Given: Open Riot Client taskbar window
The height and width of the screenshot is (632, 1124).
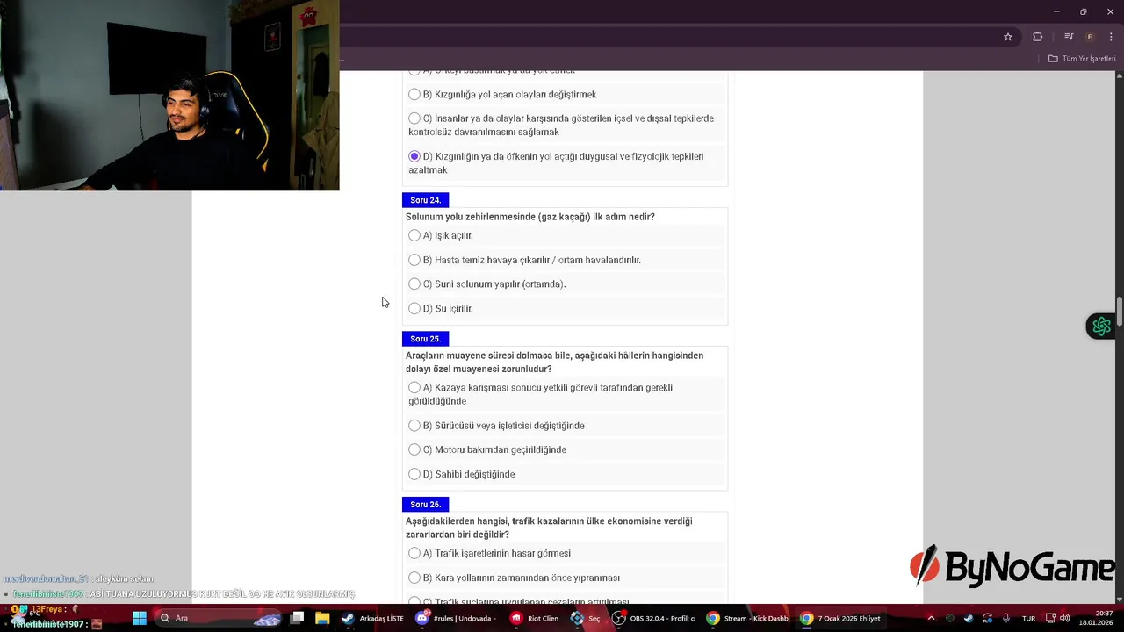Looking at the screenshot, I should coord(535,618).
